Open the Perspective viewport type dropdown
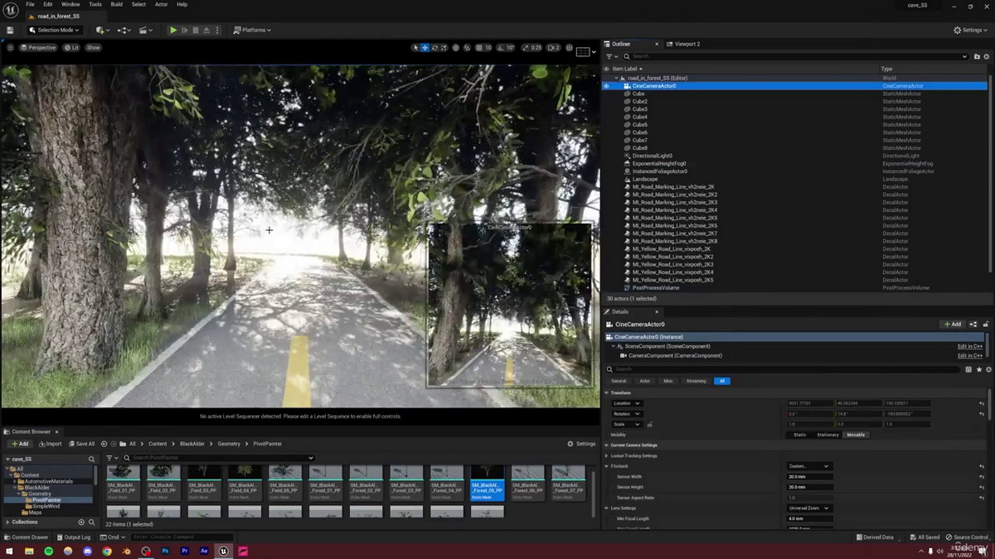Image resolution: width=995 pixels, height=559 pixels. click(38, 47)
